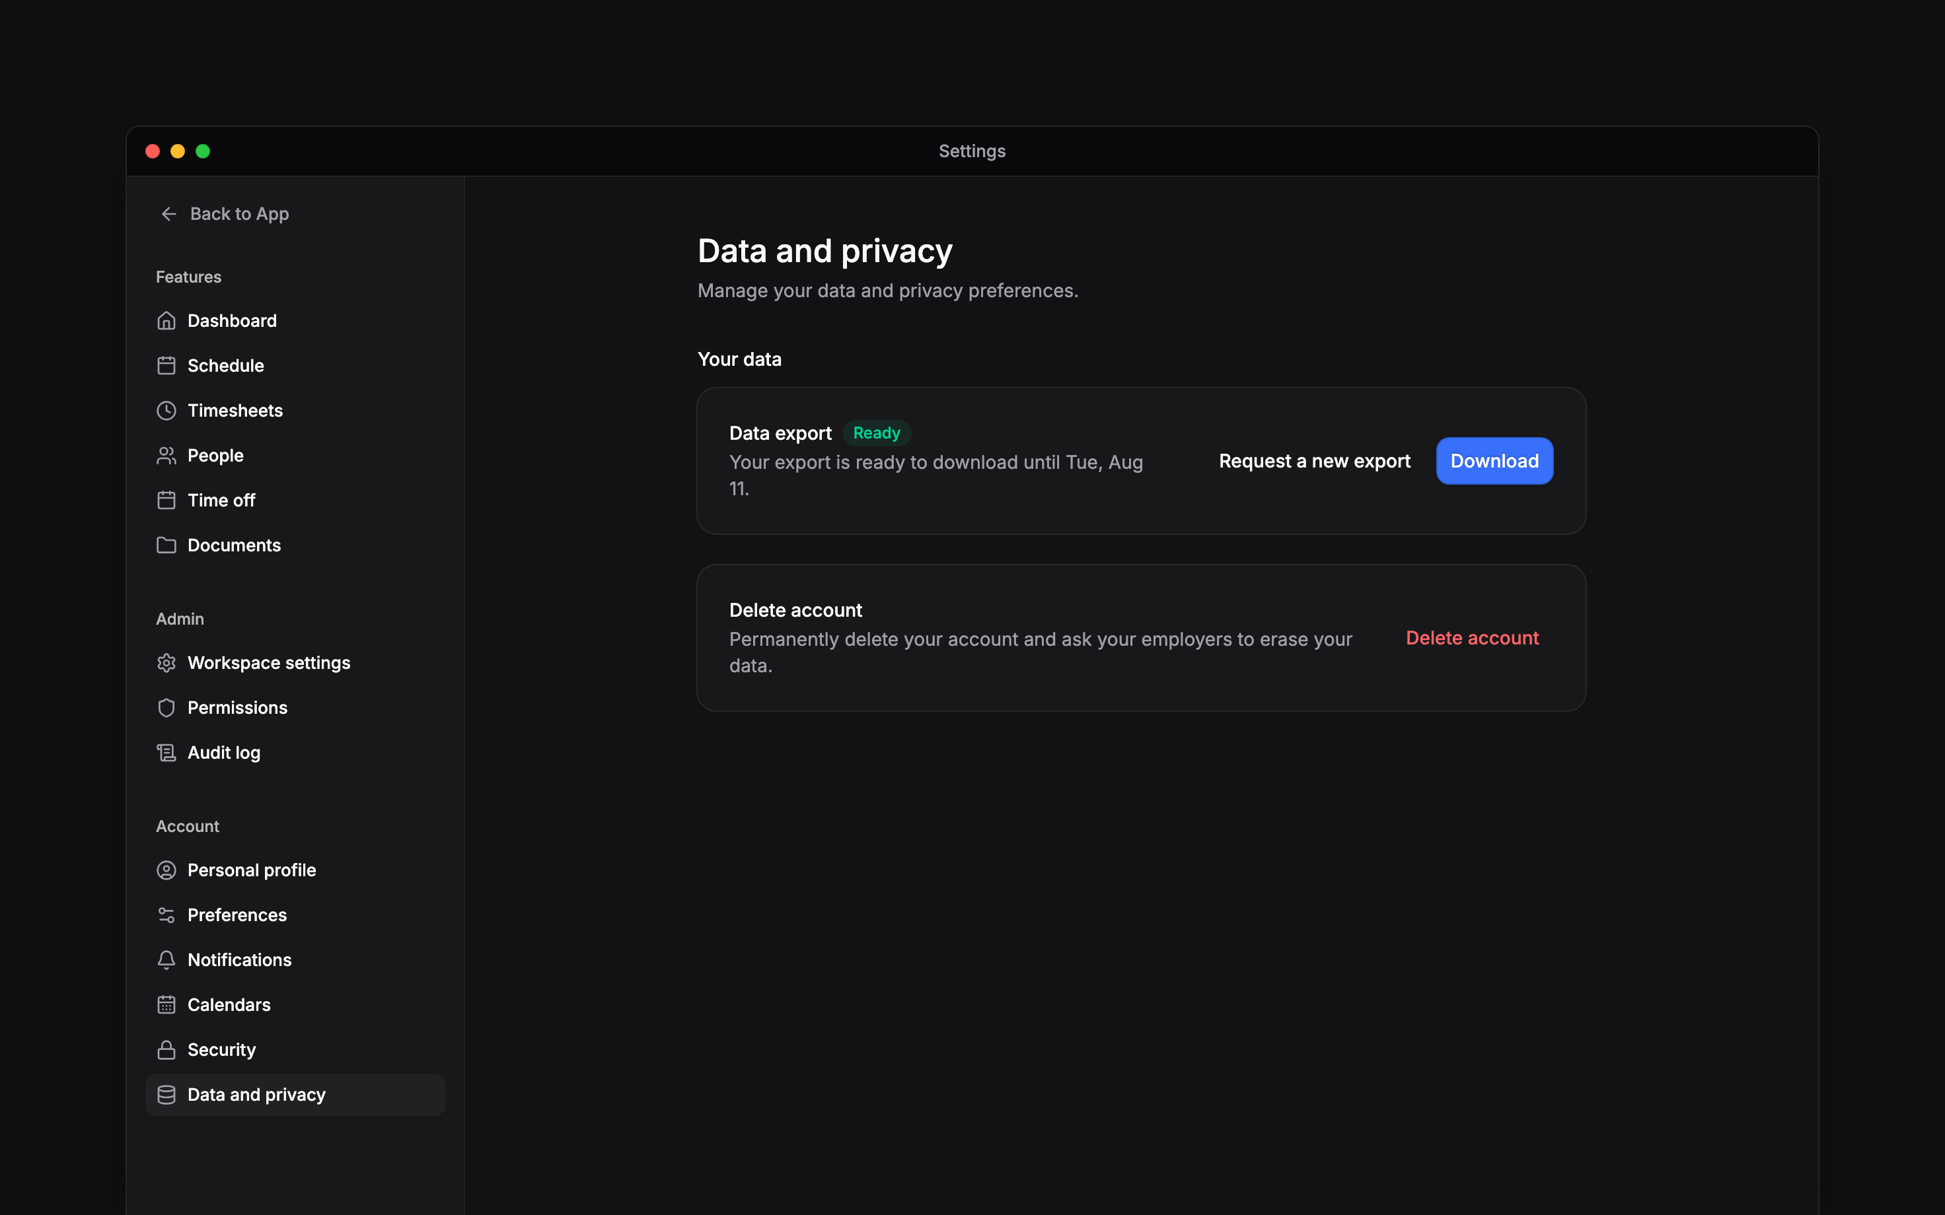Open the Audit log

[x=295, y=753]
